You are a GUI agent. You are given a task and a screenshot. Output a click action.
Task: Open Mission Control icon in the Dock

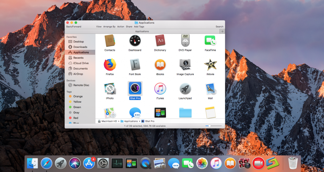[x=131, y=163]
